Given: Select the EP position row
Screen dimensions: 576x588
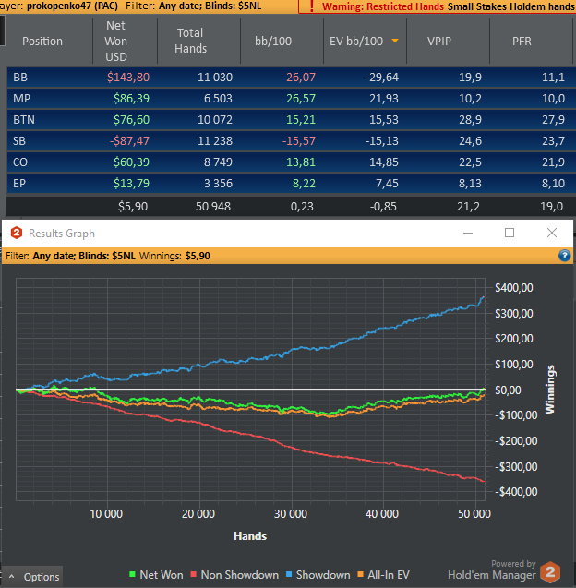Looking at the screenshot, I should click(292, 184).
